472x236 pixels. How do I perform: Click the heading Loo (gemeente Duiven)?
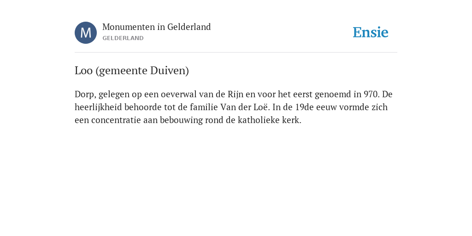132,71
